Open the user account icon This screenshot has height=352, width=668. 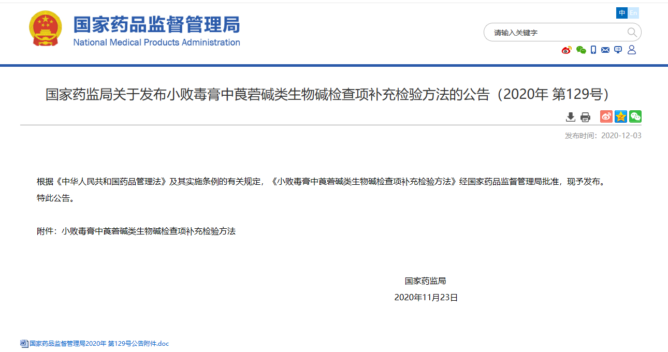point(631,50)
